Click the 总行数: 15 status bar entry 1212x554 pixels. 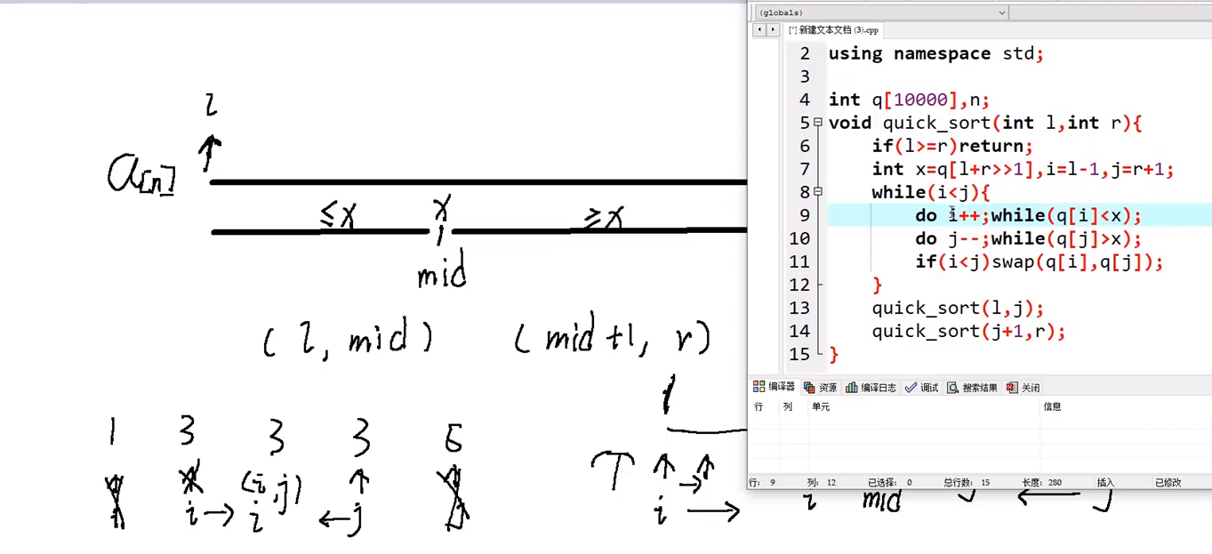[966, 483]
